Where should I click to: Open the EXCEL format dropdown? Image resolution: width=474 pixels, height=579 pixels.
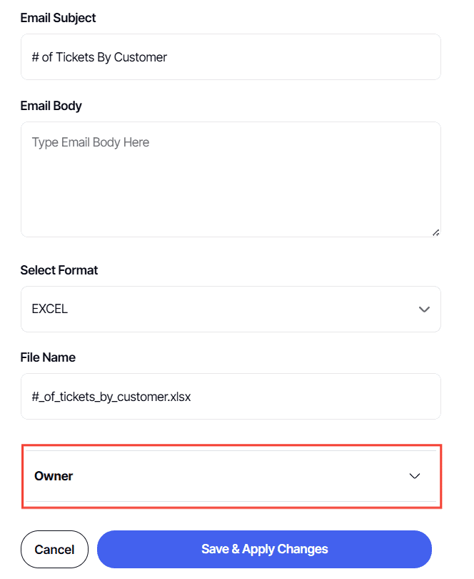click(231, 310)
